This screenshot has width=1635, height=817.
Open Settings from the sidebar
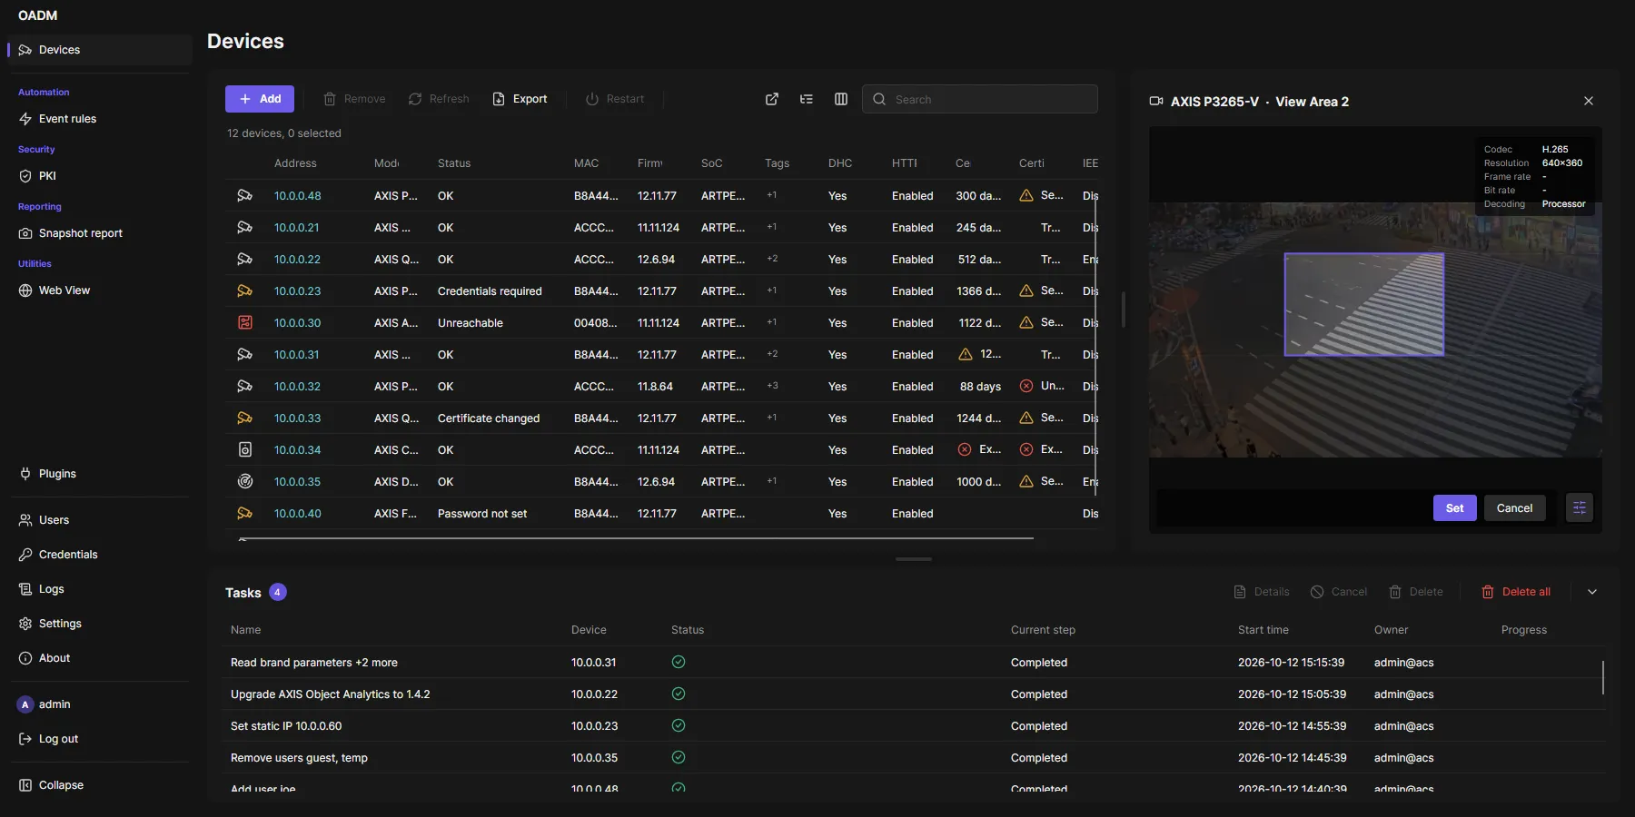(100, 624)
